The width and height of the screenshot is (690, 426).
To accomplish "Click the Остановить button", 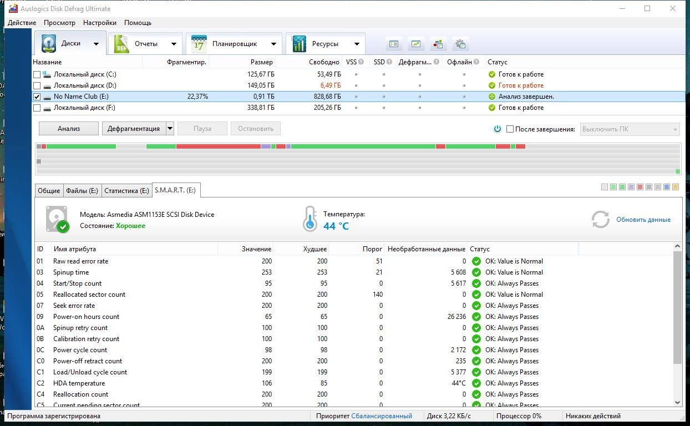I will pyautogui.click(x=256, y=129).
